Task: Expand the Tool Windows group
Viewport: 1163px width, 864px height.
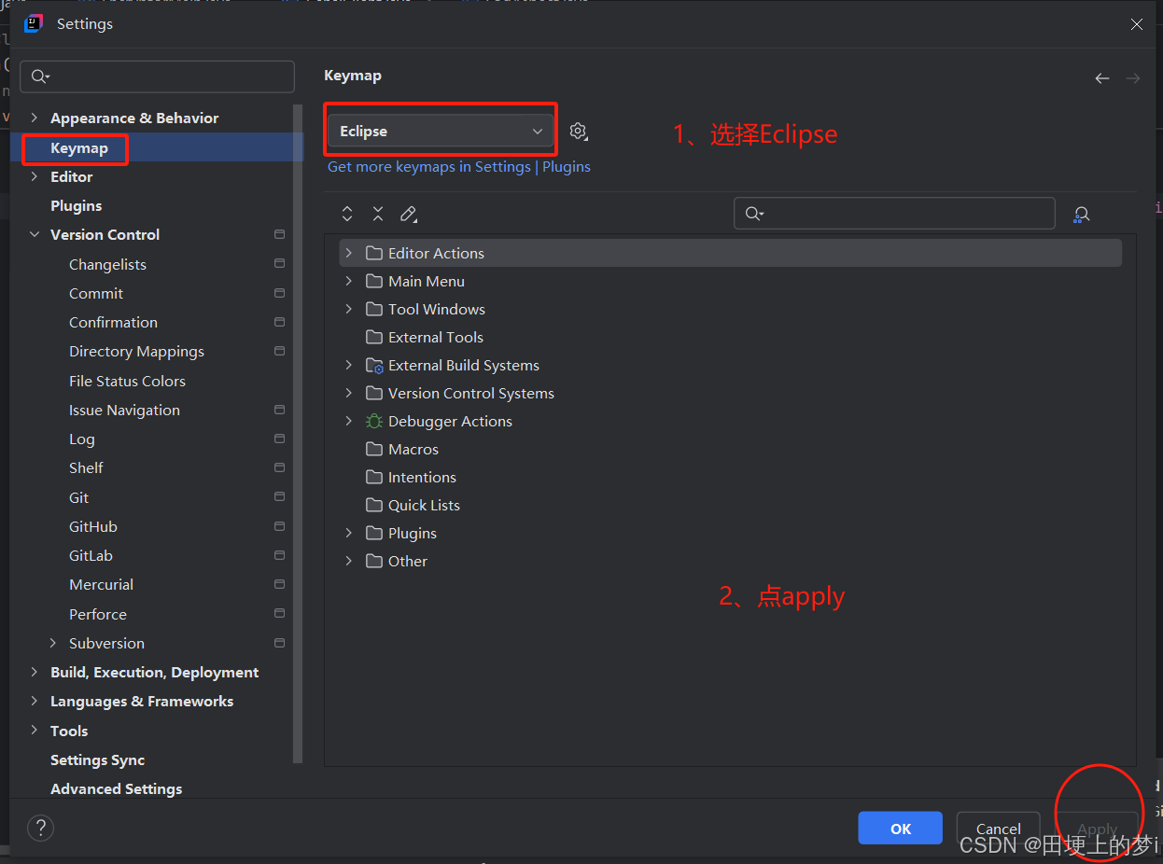Action: coord(349,309)
